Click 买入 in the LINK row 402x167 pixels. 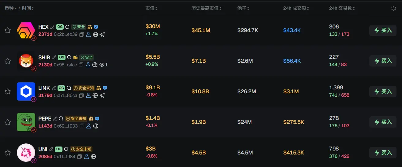pyautogui.click(x=383, y=91)
